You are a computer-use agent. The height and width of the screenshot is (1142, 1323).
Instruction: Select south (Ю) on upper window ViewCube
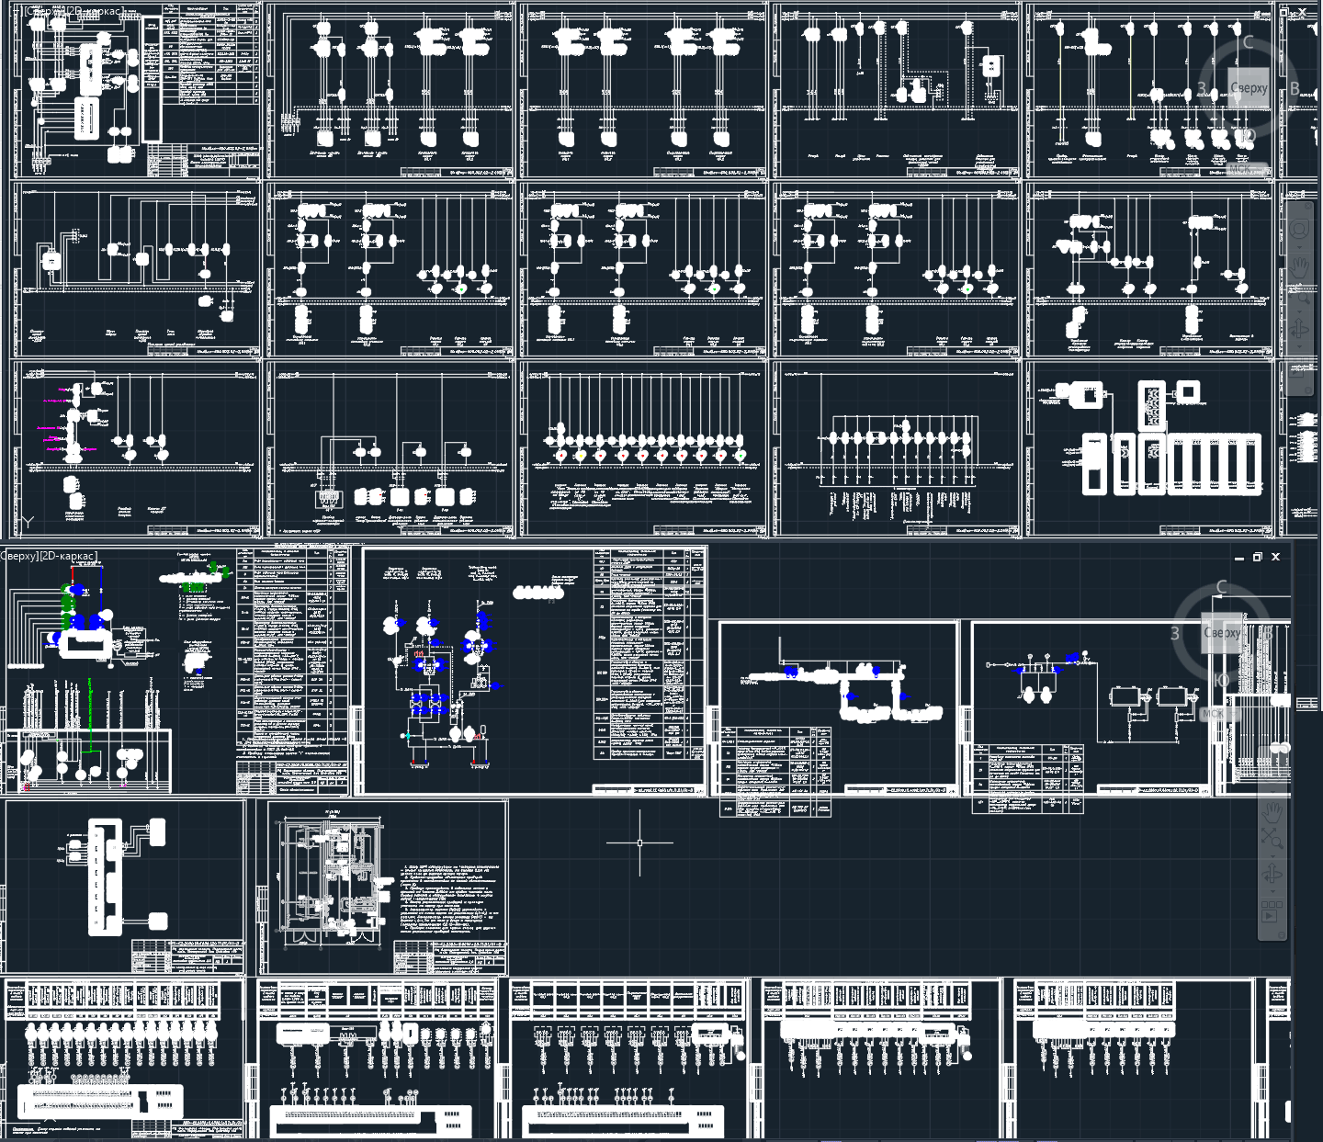[1248, 136]
